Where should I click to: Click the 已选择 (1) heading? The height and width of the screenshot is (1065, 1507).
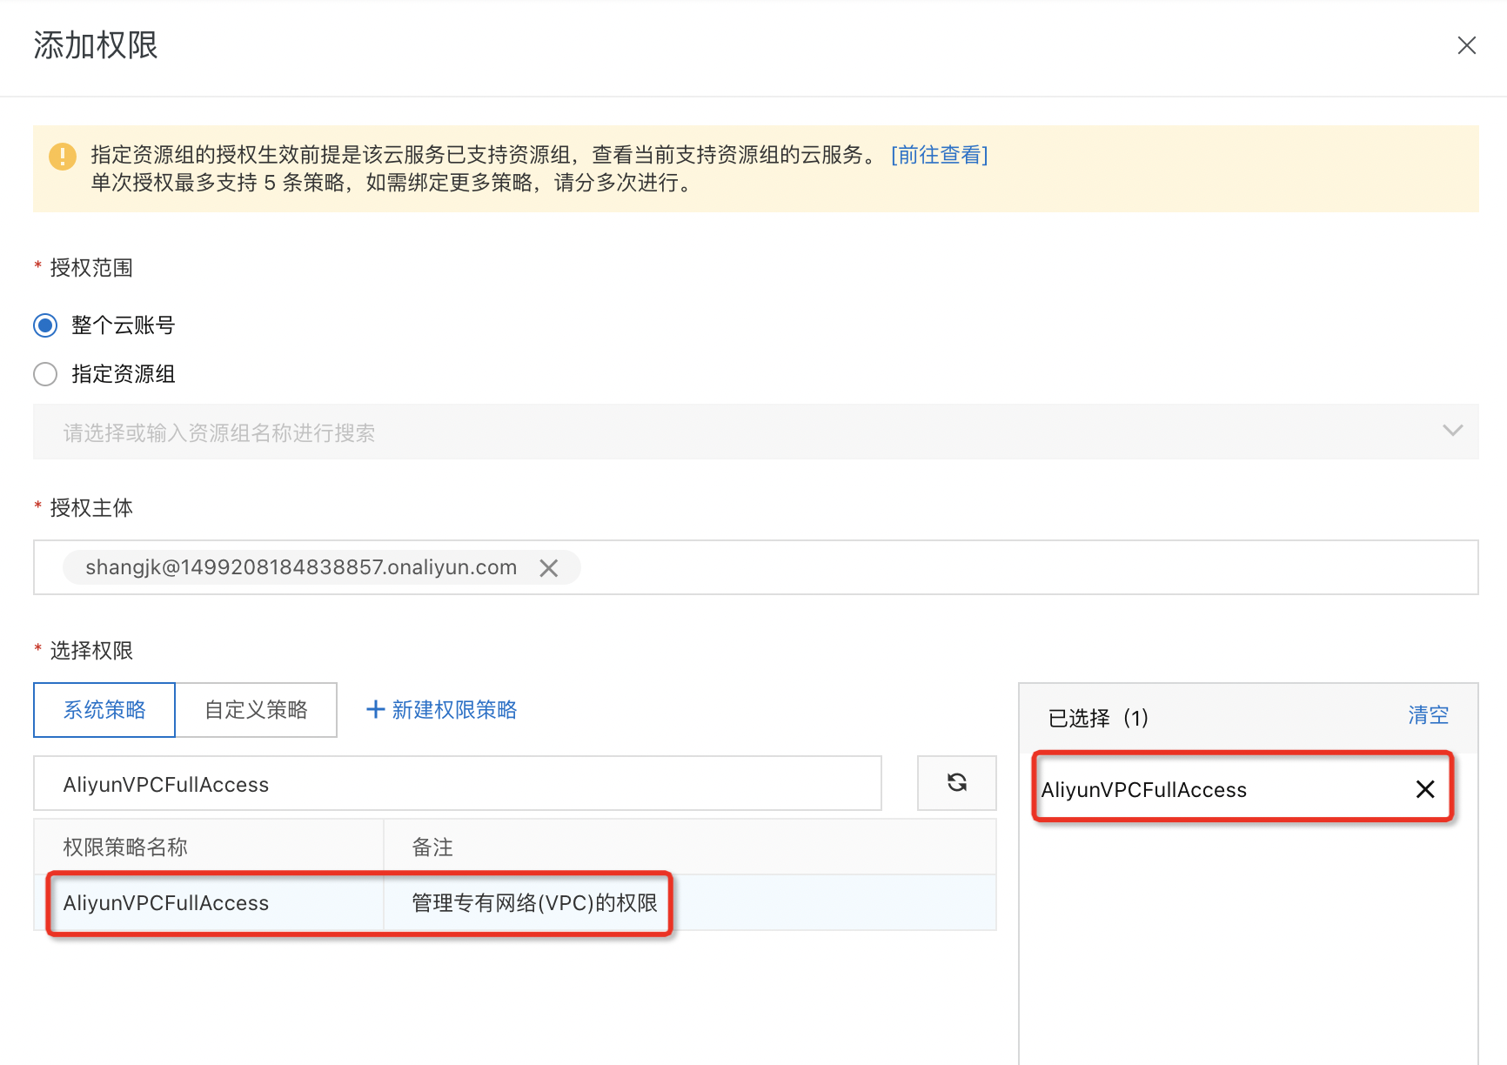(x=1098, y=718)
